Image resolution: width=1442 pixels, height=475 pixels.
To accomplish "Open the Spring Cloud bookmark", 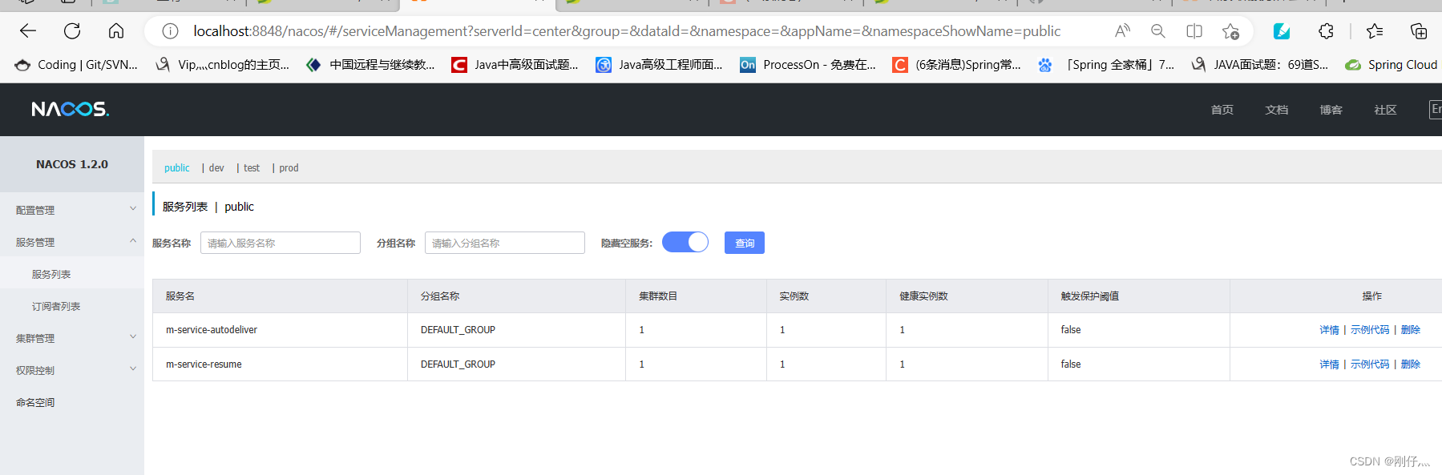I will pos(1392,65).
